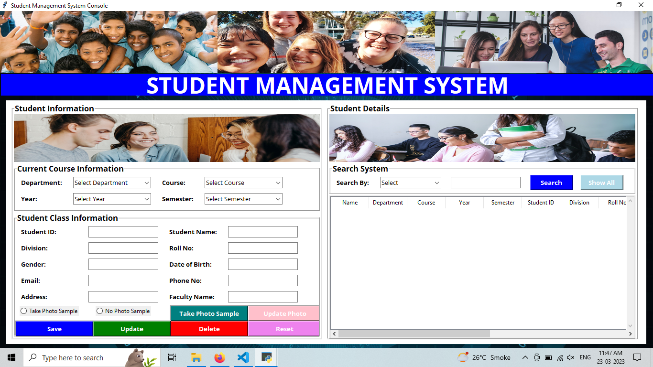
Task: Click the Student ID input field
Action: coord(123,232)
